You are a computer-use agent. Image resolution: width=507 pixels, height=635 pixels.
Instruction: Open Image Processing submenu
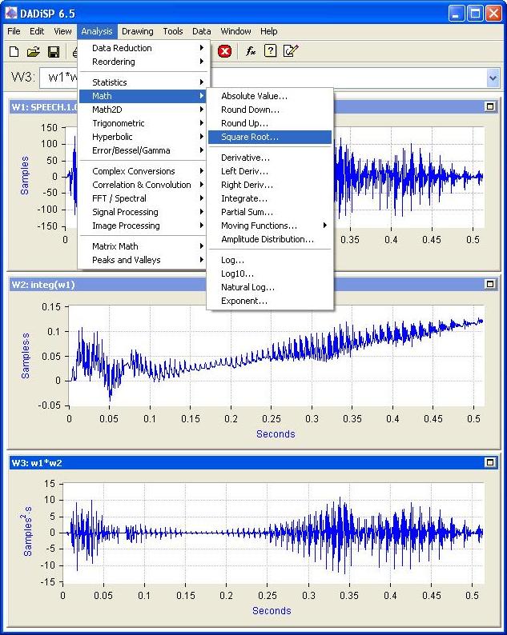[144, 226]
